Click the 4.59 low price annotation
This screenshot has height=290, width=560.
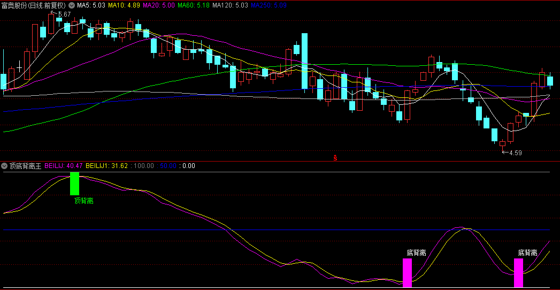515,152
